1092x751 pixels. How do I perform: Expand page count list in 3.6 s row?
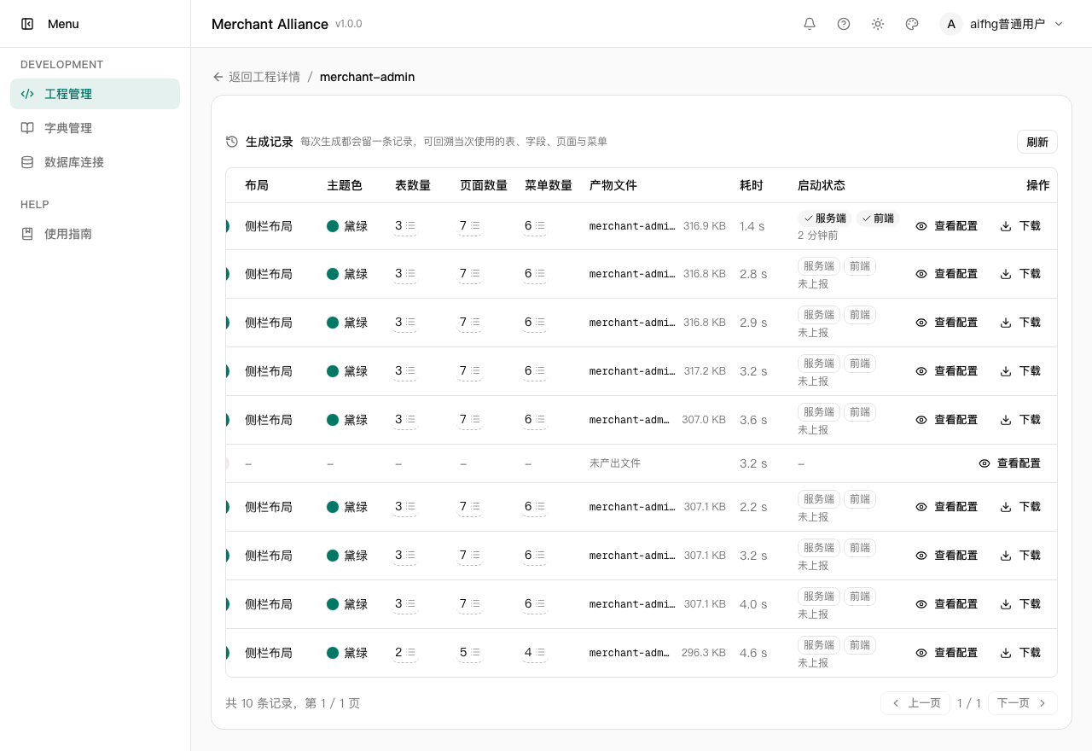point(475,420)
